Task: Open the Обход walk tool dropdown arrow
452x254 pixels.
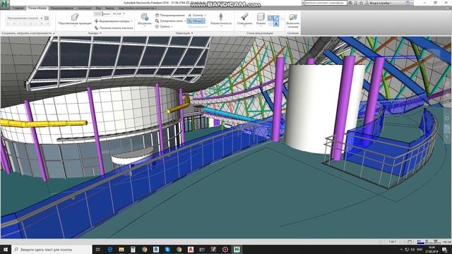Action: [x=203, y=21]
